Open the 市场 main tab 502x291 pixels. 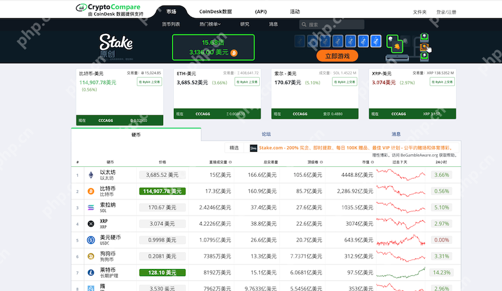171,12
